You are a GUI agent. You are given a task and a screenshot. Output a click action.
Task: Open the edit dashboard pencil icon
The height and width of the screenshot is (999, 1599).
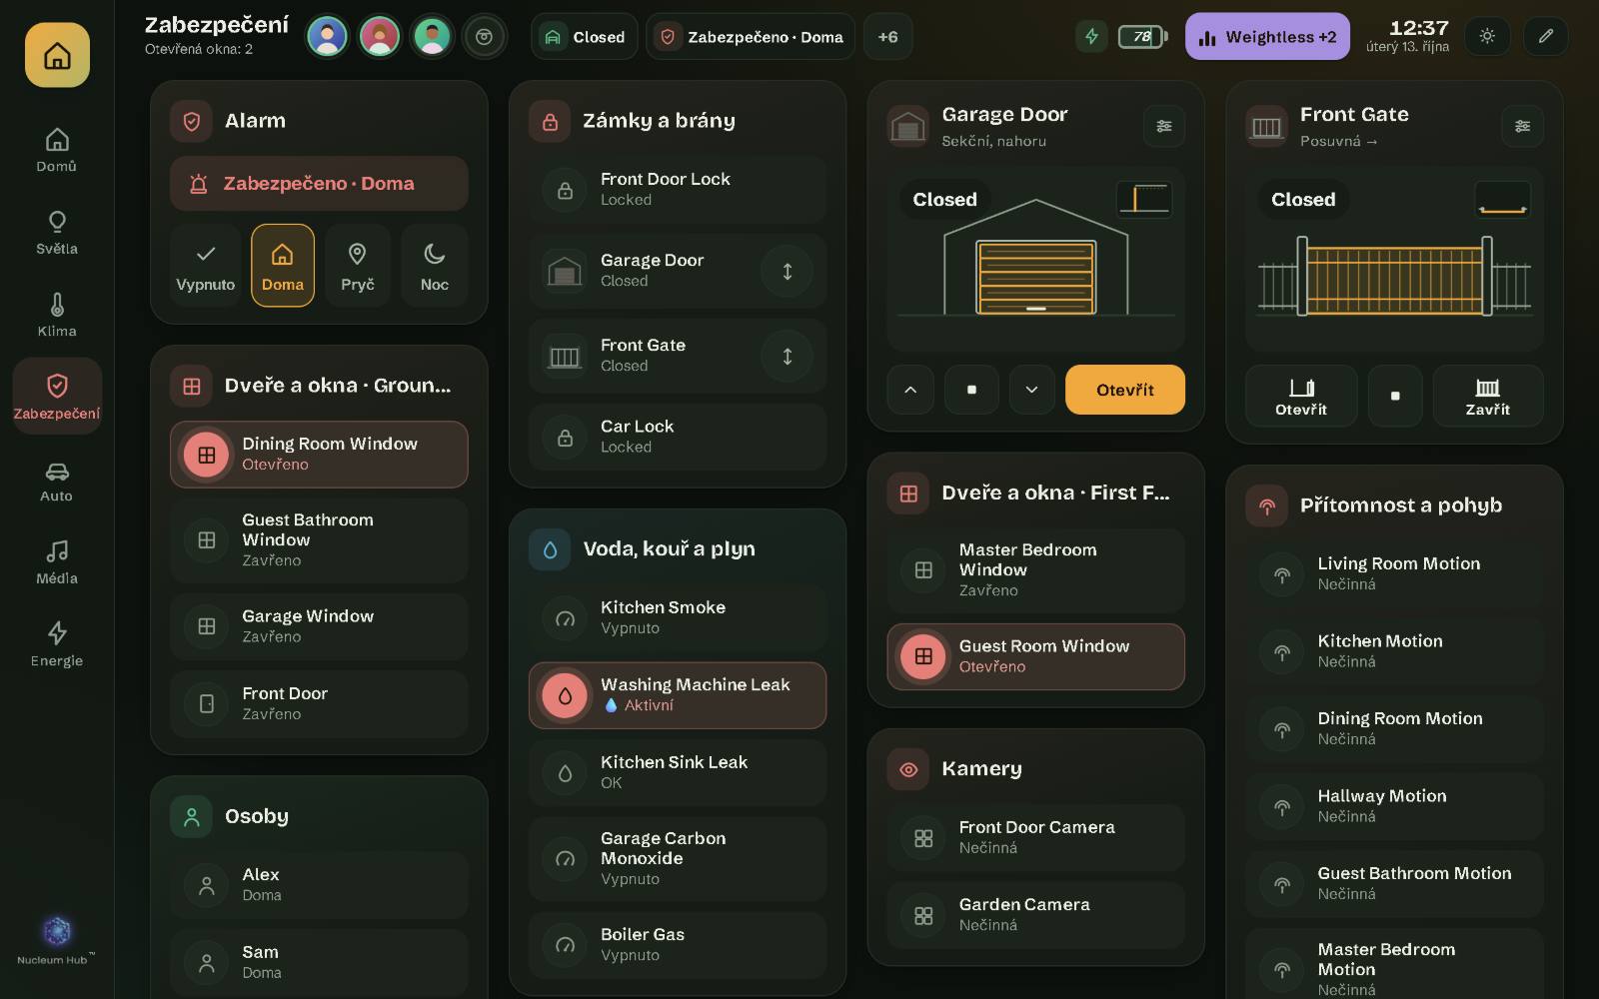[x=1545, y=37]
